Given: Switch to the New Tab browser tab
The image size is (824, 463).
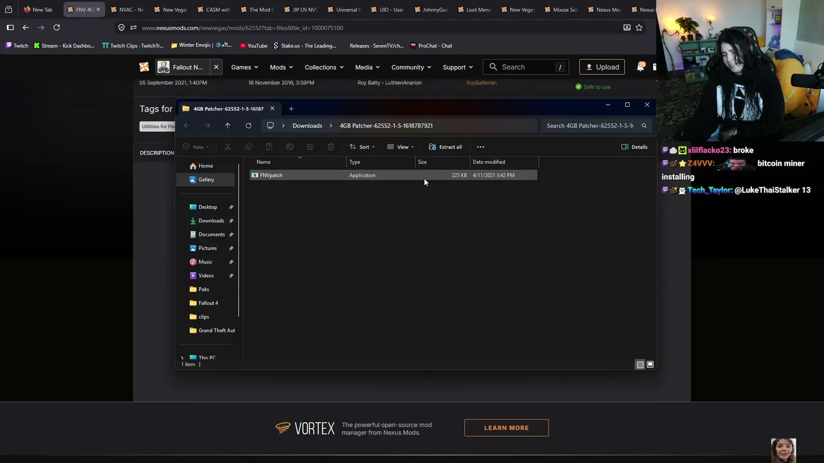Looking at the screenshot, I should point(38,10).
